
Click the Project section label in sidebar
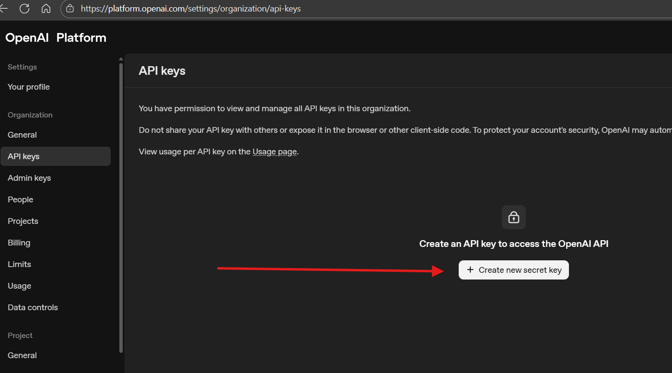[x=20, y=336]
